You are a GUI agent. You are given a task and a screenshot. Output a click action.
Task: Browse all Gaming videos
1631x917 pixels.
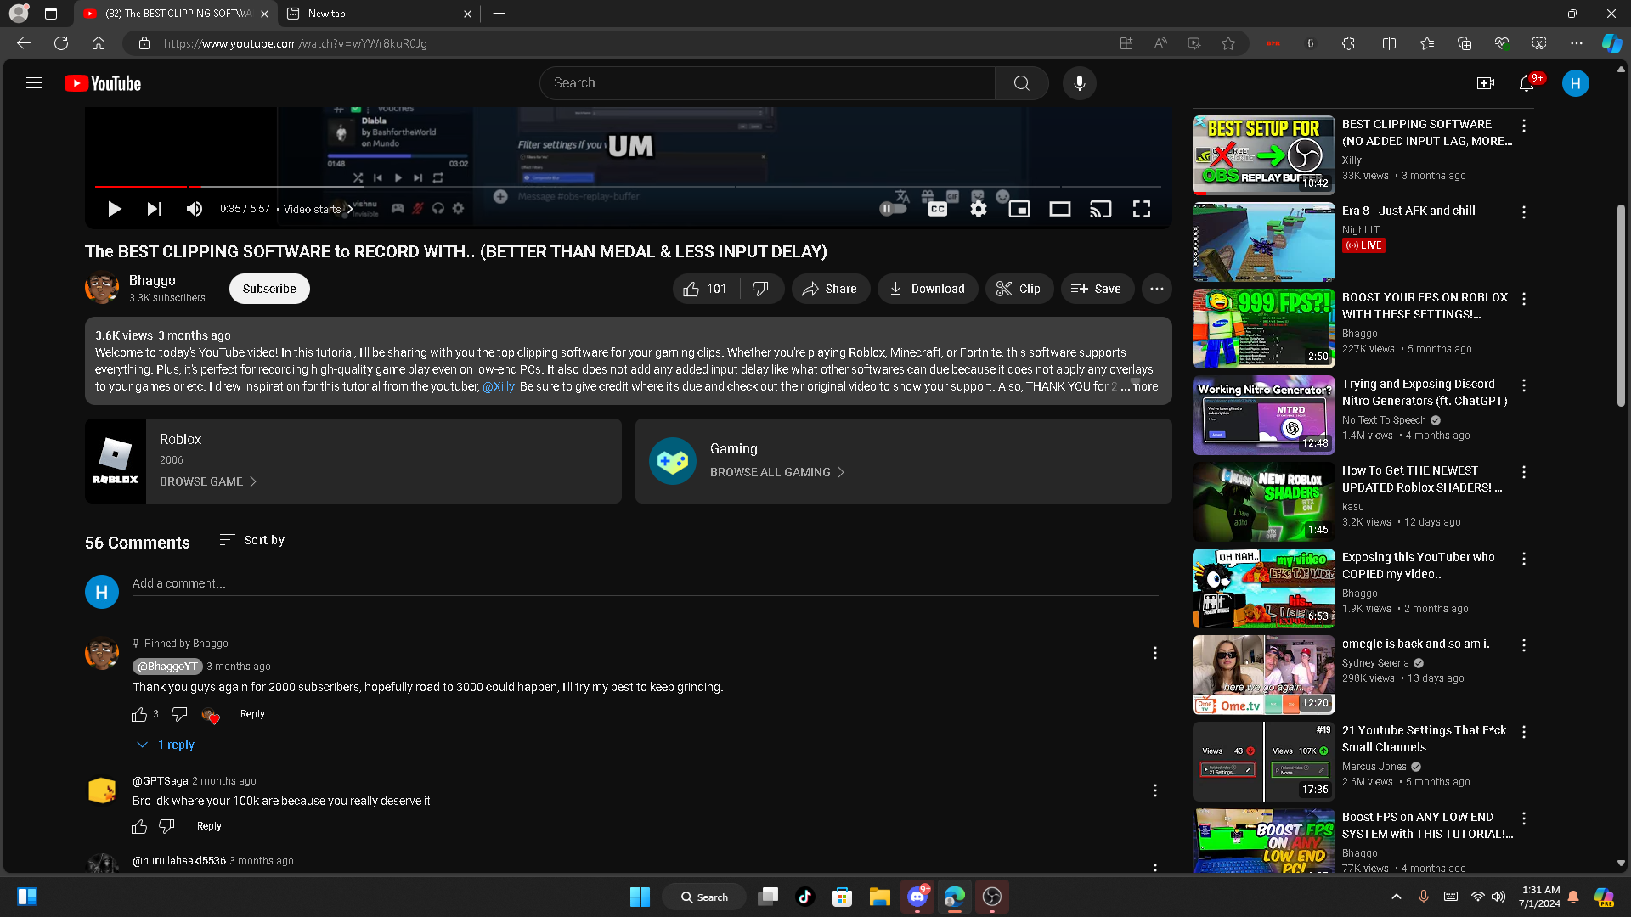tap(777, 472)
